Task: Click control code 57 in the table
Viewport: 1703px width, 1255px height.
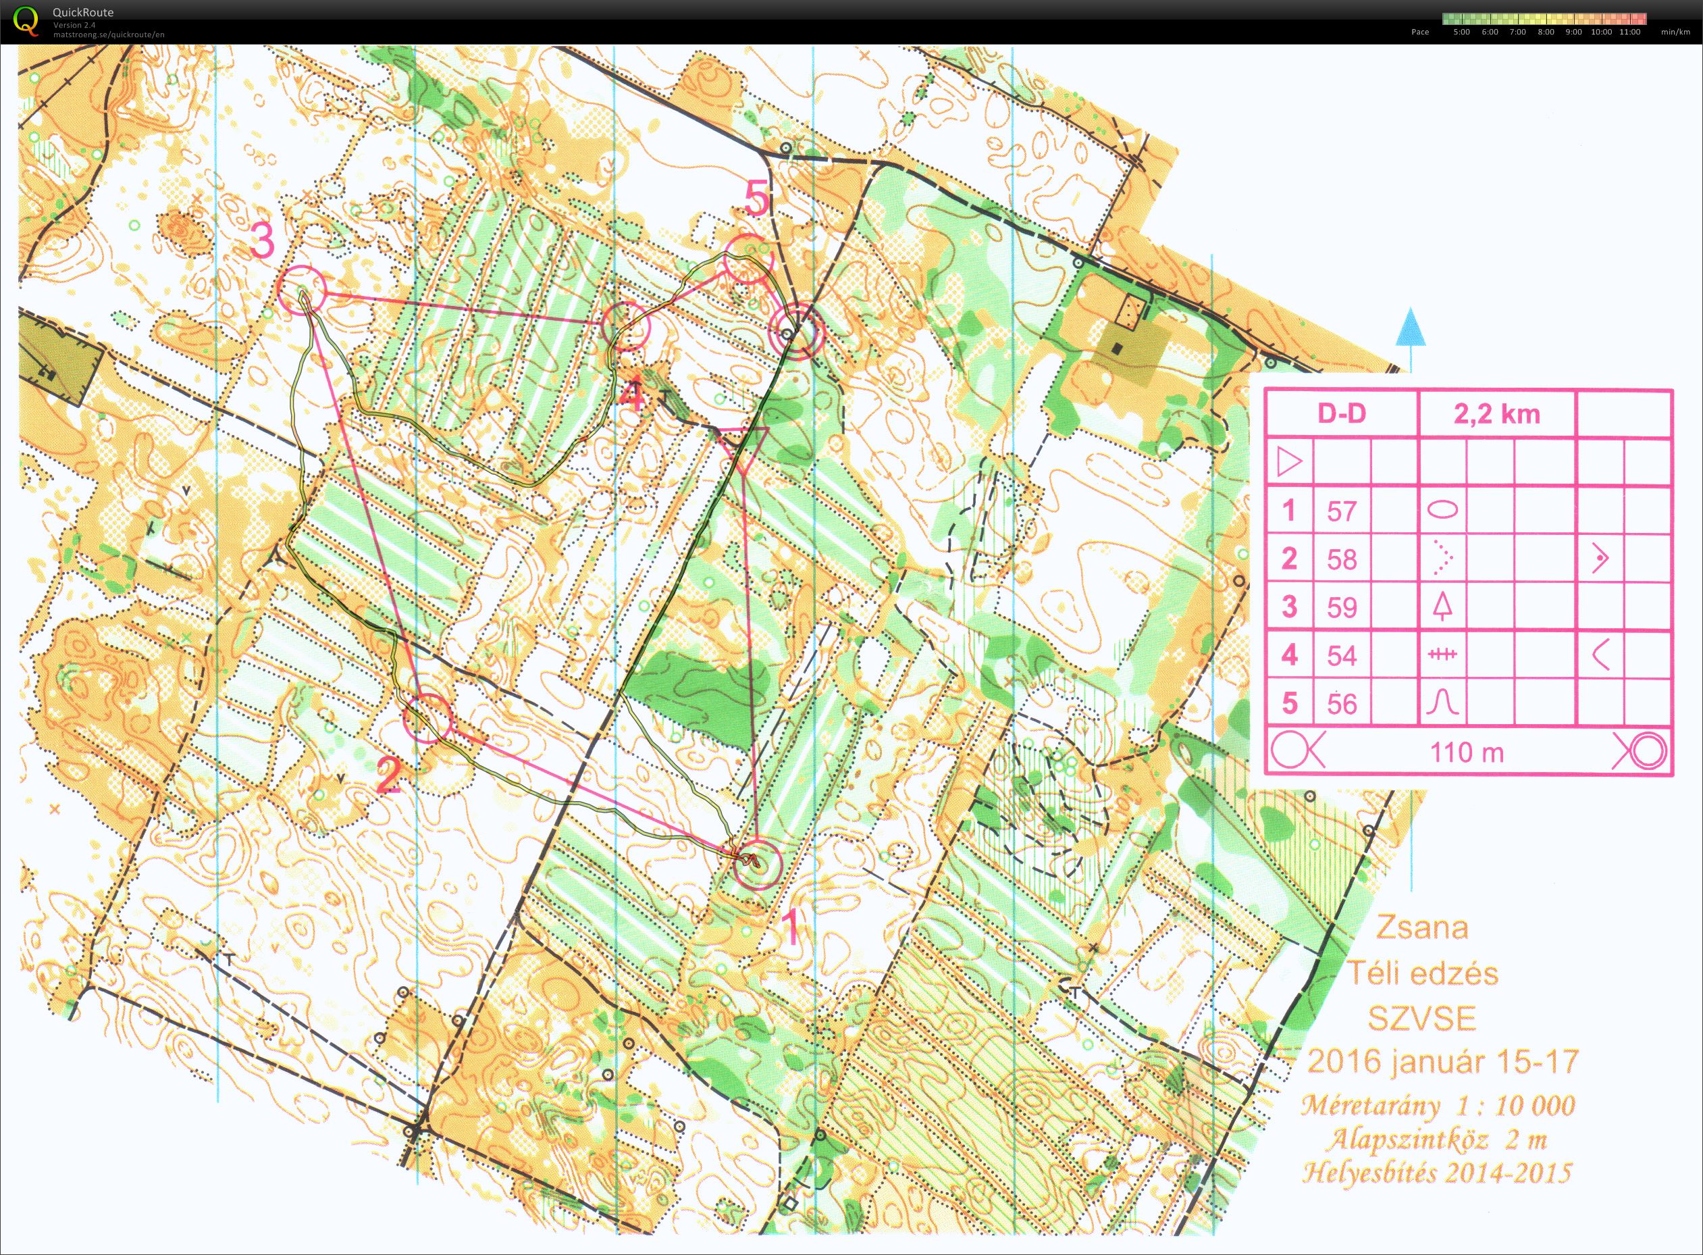Action: pos(1342,511)
